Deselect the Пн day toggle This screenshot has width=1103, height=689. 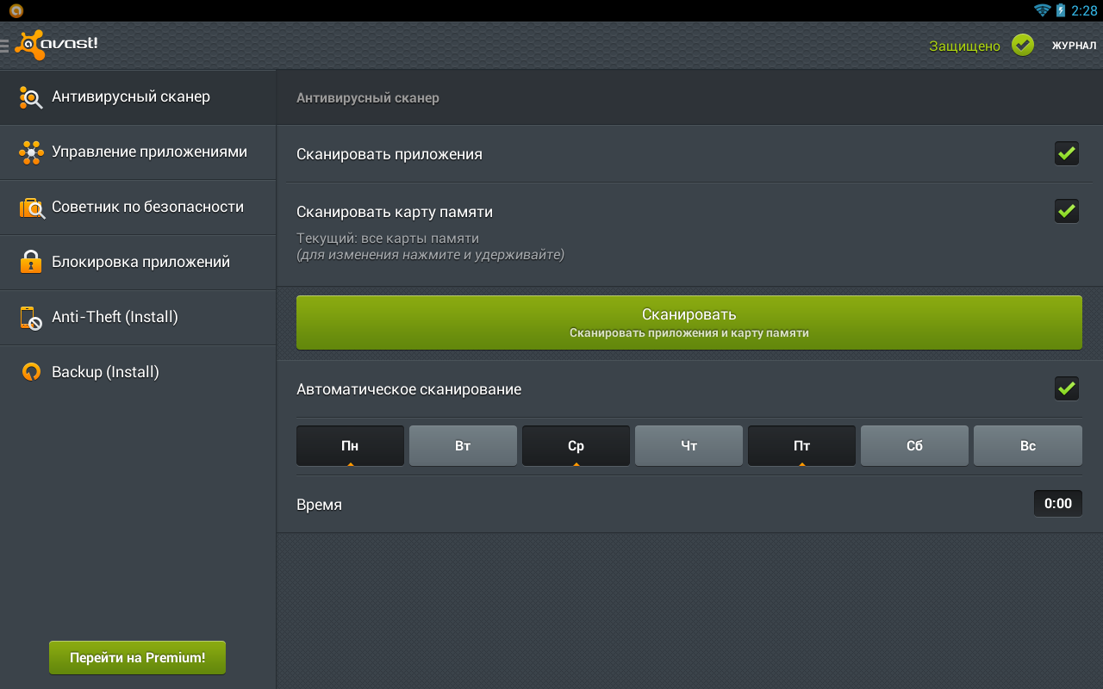(350, 446)
